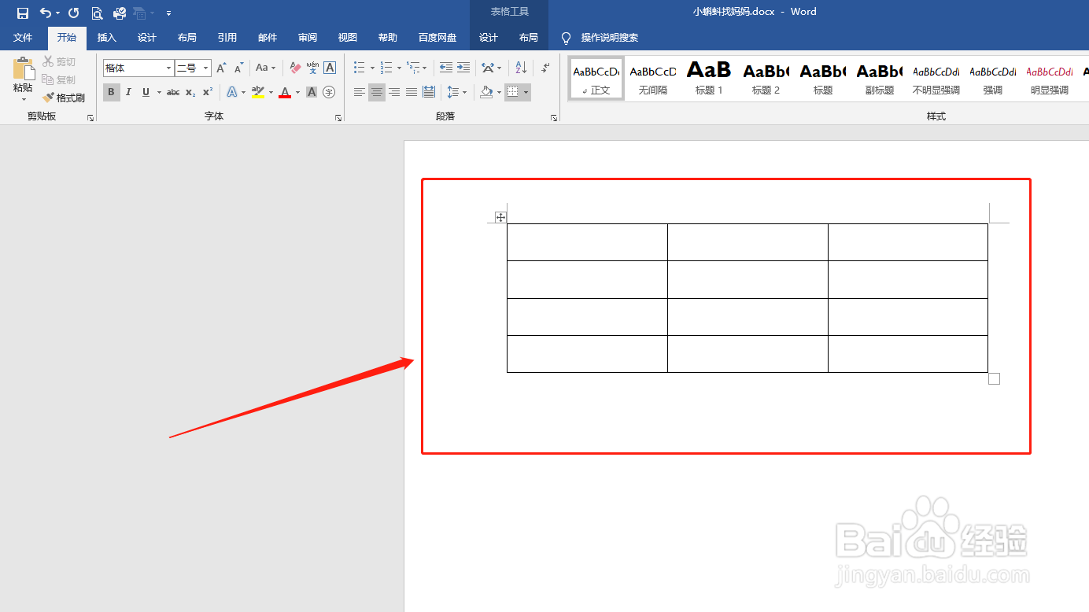The width and height of the screenshot is (1089, 612).
Task: Switch to the 视图 (View) tab
Action: [348, 38]
